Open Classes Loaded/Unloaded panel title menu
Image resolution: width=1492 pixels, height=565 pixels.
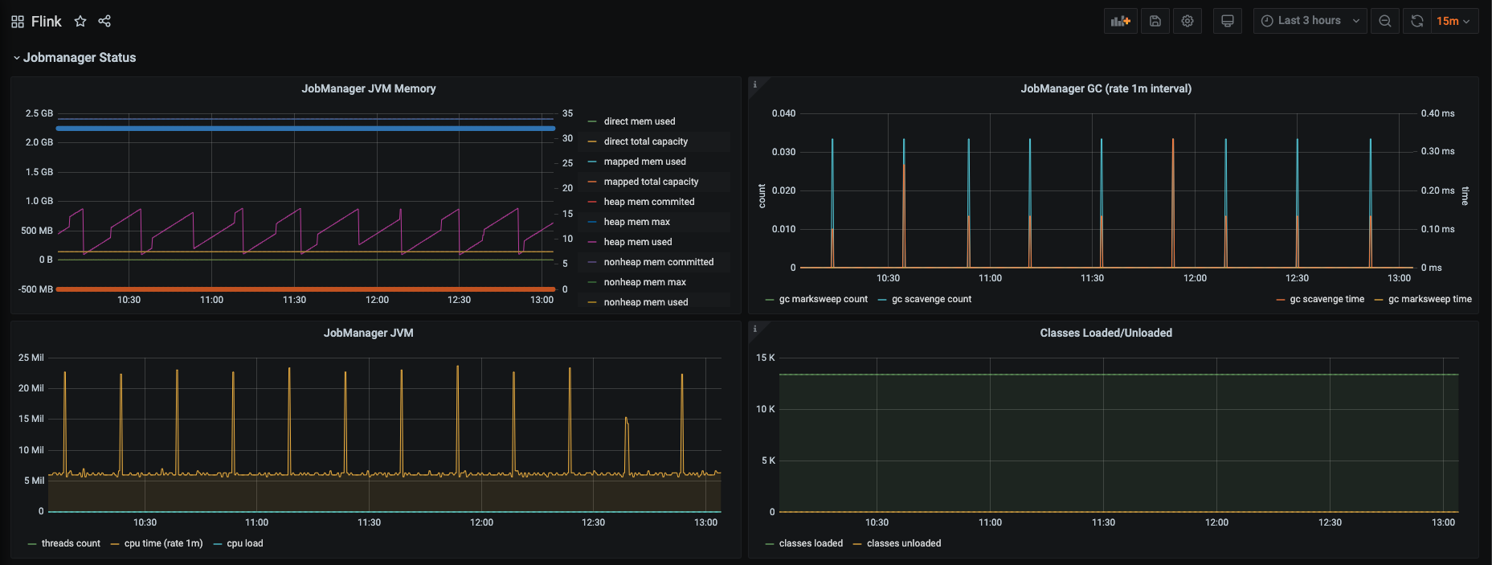tap(1106, 333)
